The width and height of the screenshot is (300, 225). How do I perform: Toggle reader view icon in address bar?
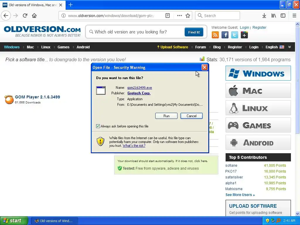168,16
